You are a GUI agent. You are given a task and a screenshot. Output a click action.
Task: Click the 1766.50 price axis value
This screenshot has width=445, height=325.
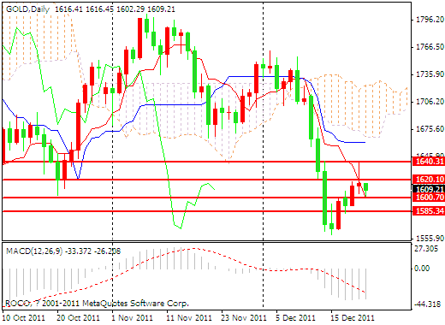point(430,47)
